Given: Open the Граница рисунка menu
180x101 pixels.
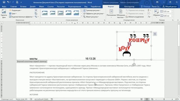Looking at the screenshot, I should point(92,10).
